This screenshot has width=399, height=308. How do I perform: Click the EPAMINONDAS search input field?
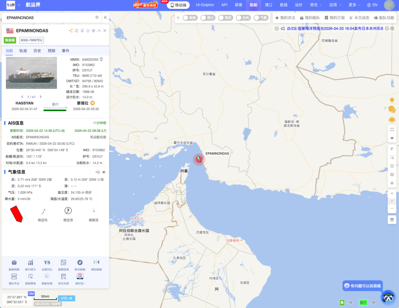(x=50, y=17)
